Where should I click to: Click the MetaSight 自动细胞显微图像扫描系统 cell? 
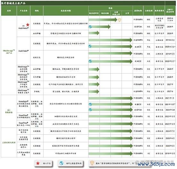coord(23,103)
